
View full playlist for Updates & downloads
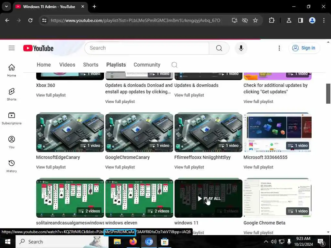pyautogui.click(x=189, y=95)
